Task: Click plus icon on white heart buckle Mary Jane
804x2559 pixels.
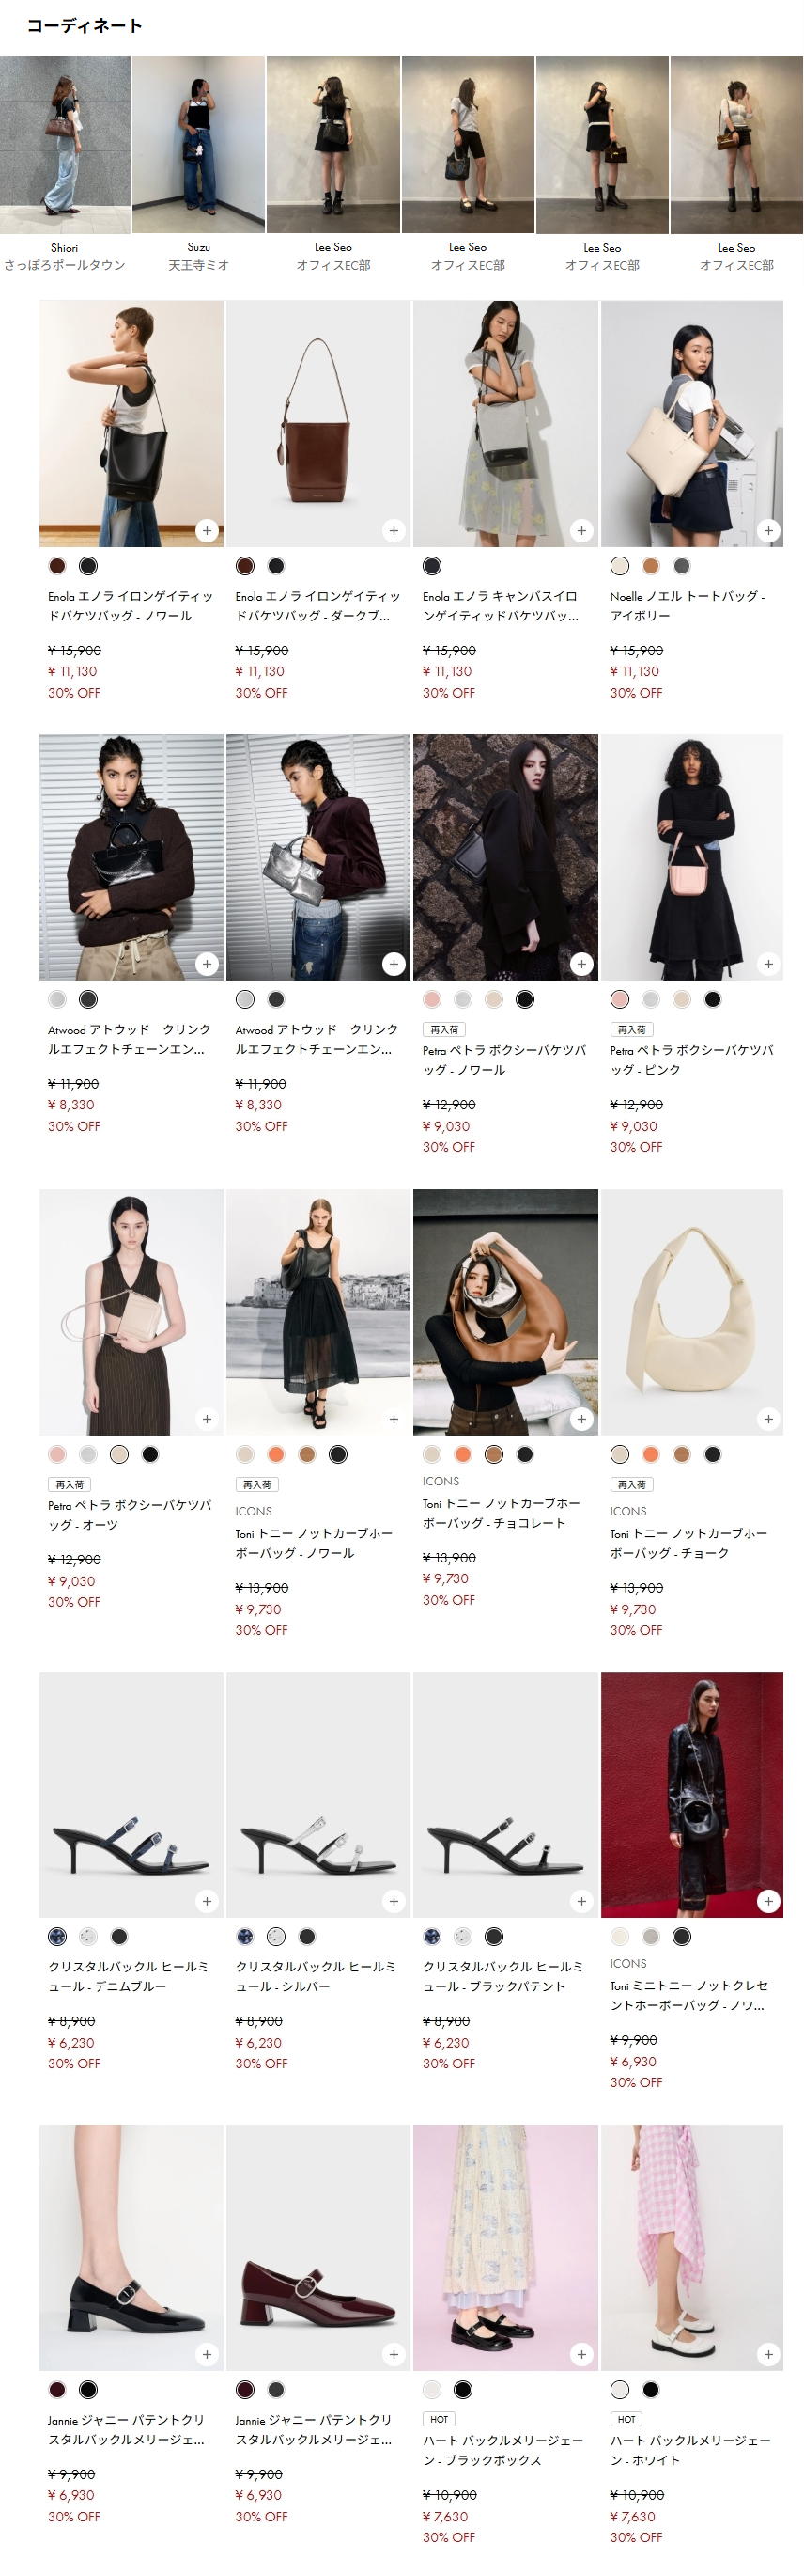Action: click(768, 2354)
